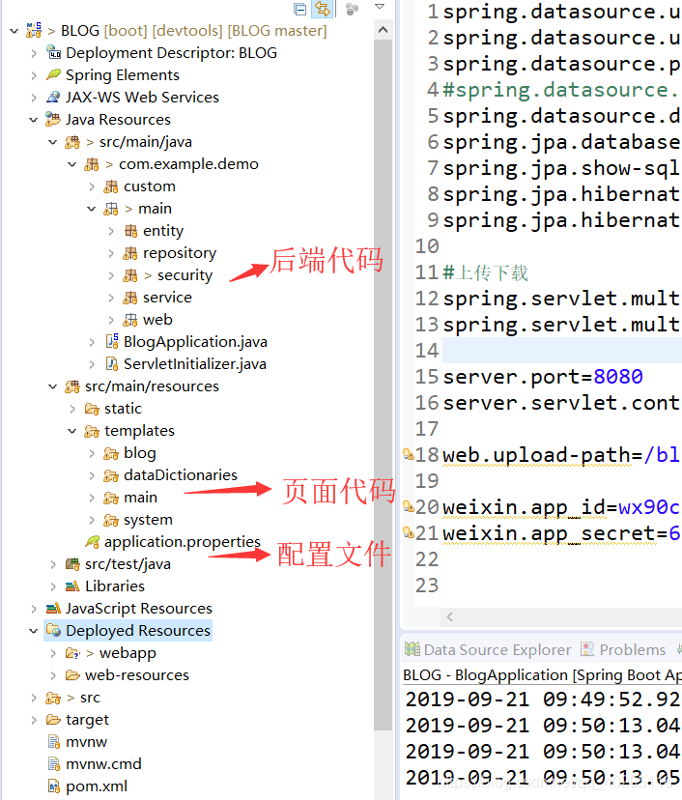Viewport: 682px width, 800px height.
Task: Click main templates folder icon
Action: [111, 498]
